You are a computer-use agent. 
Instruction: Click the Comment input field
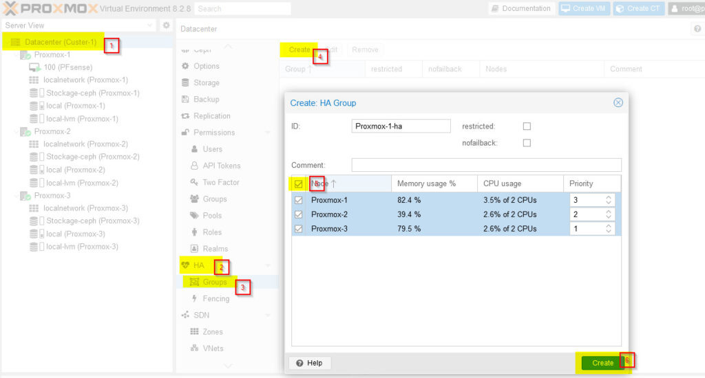(x=487, y=165)
